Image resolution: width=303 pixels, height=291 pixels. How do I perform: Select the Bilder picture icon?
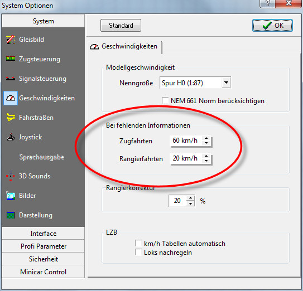[x=11, y=196]
